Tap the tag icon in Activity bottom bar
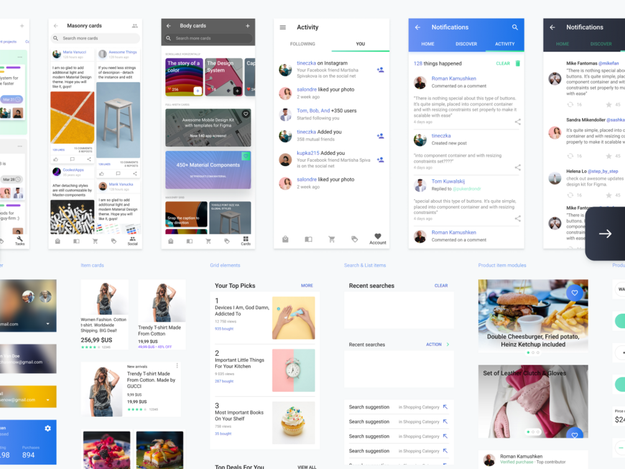 pos(354,239)
